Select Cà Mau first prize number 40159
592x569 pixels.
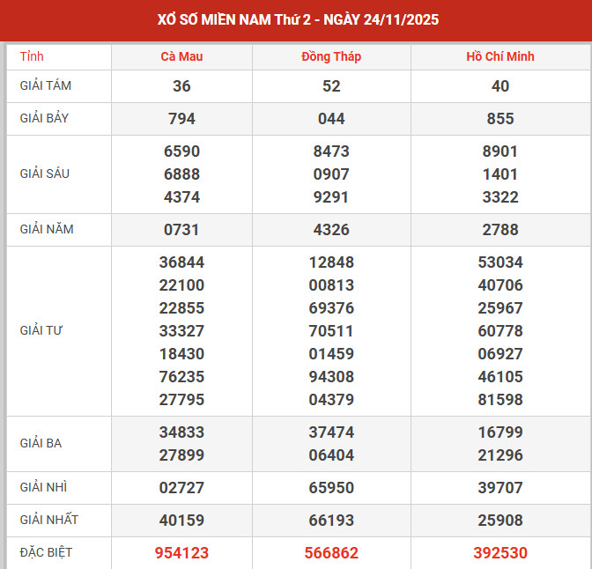coord(181,520)
